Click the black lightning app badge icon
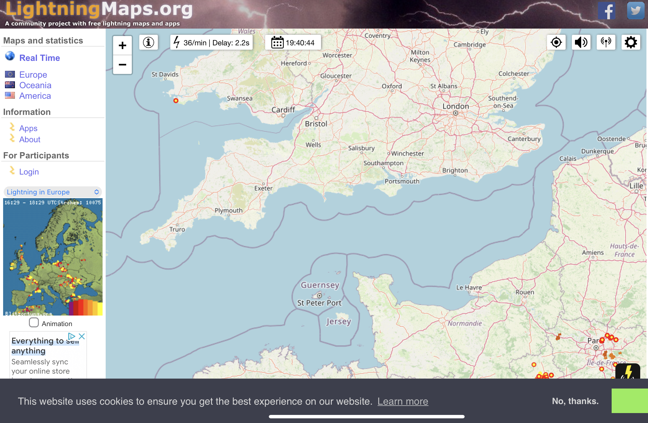This screenshot has width=648, height=423. click(628, 371)
